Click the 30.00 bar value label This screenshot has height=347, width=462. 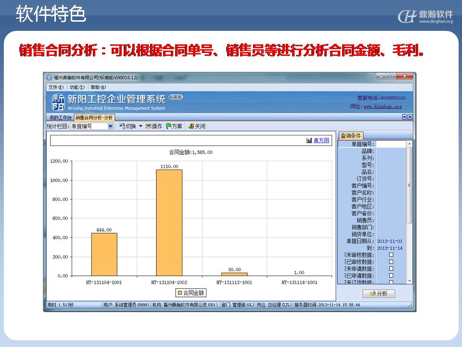[234, 270]
